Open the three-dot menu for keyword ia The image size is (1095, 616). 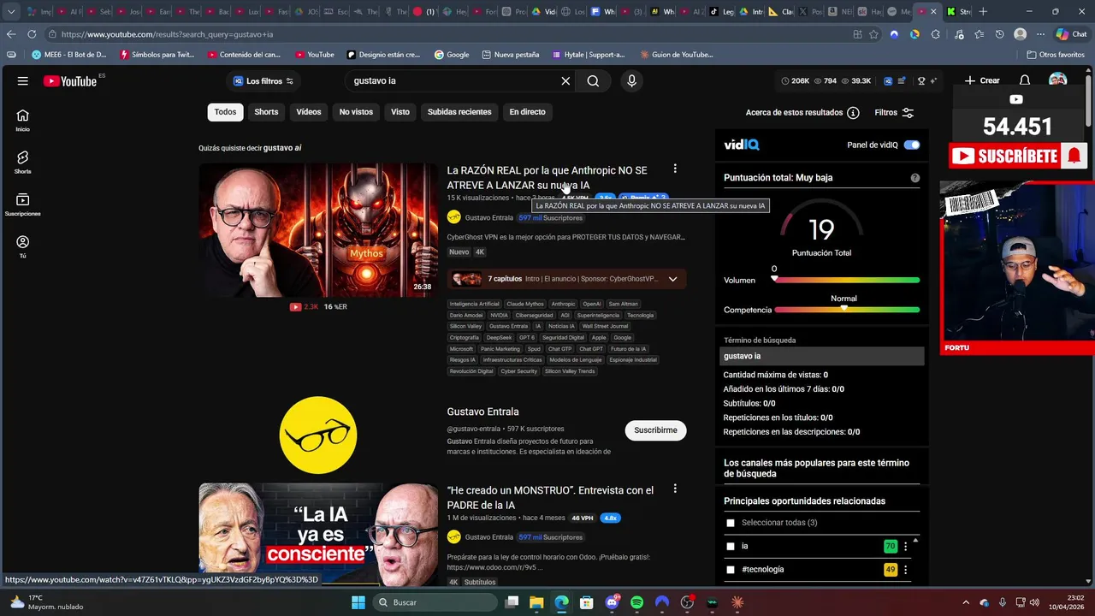(x=905, y=546)
